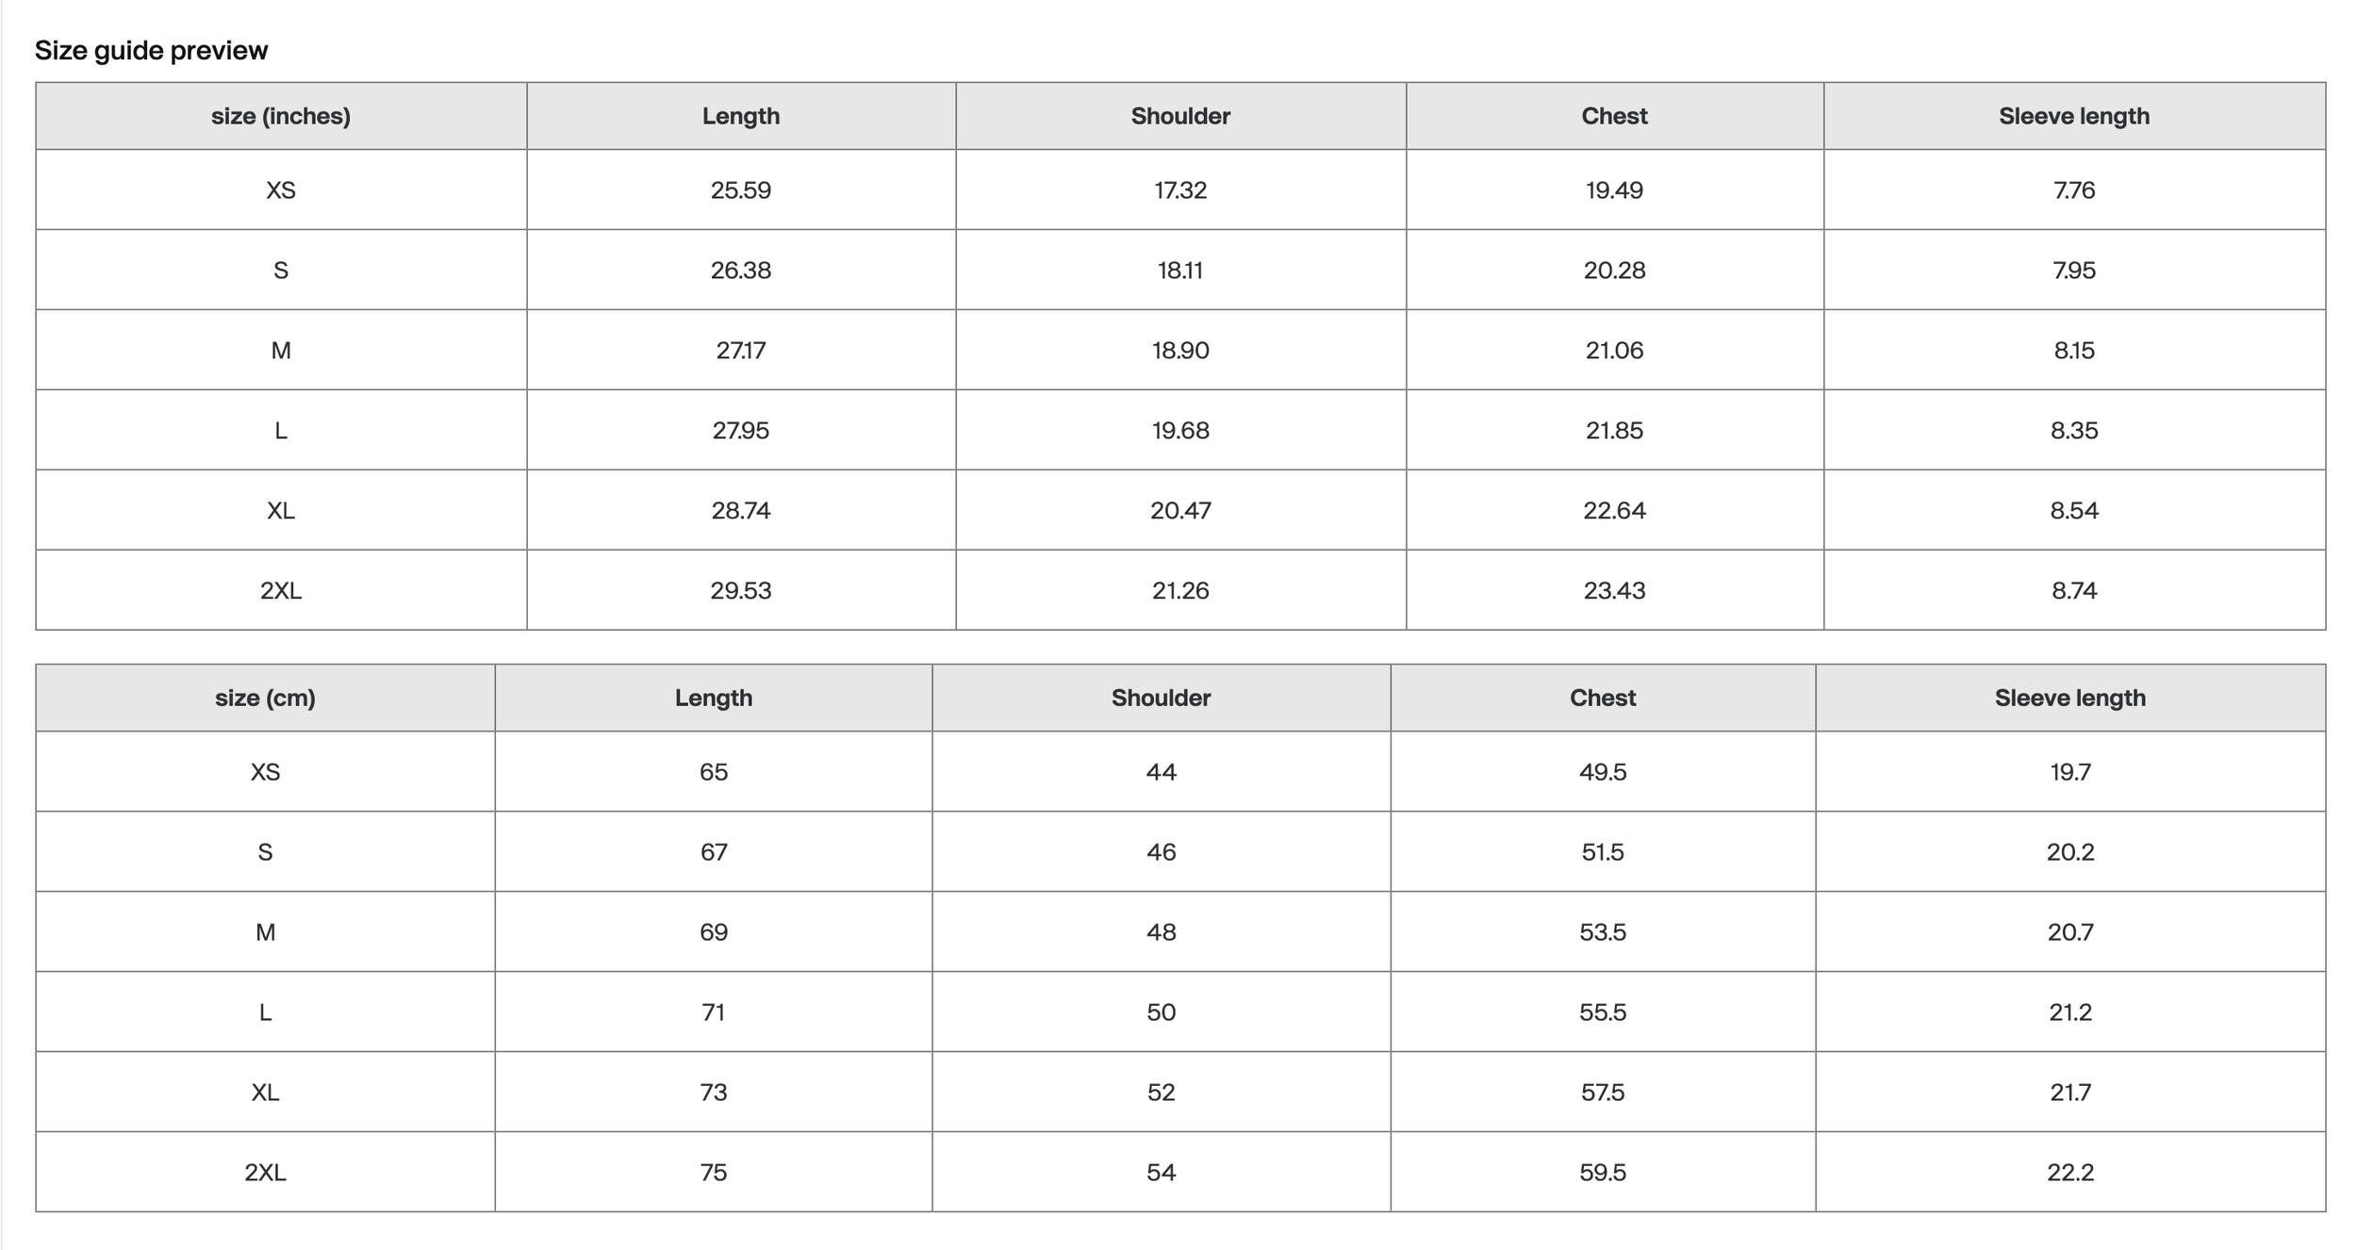Click the Size guide preview heading
2357x1250 pixels.
tap(151, 50)
